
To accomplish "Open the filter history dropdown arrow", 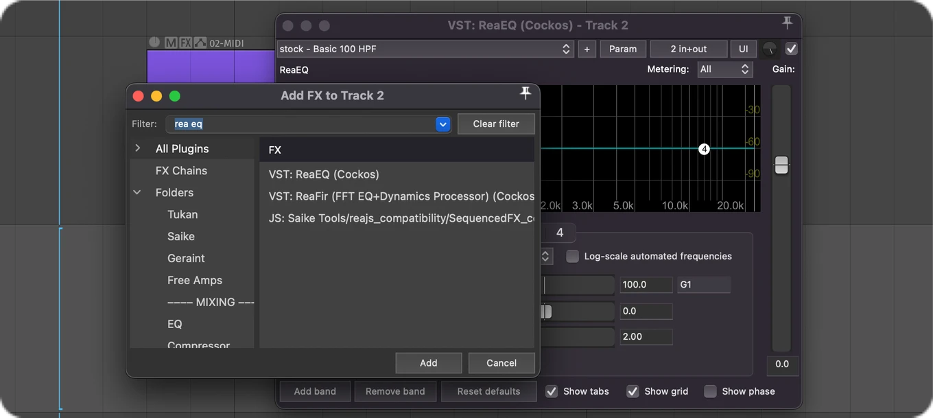I will click(443, 124).
